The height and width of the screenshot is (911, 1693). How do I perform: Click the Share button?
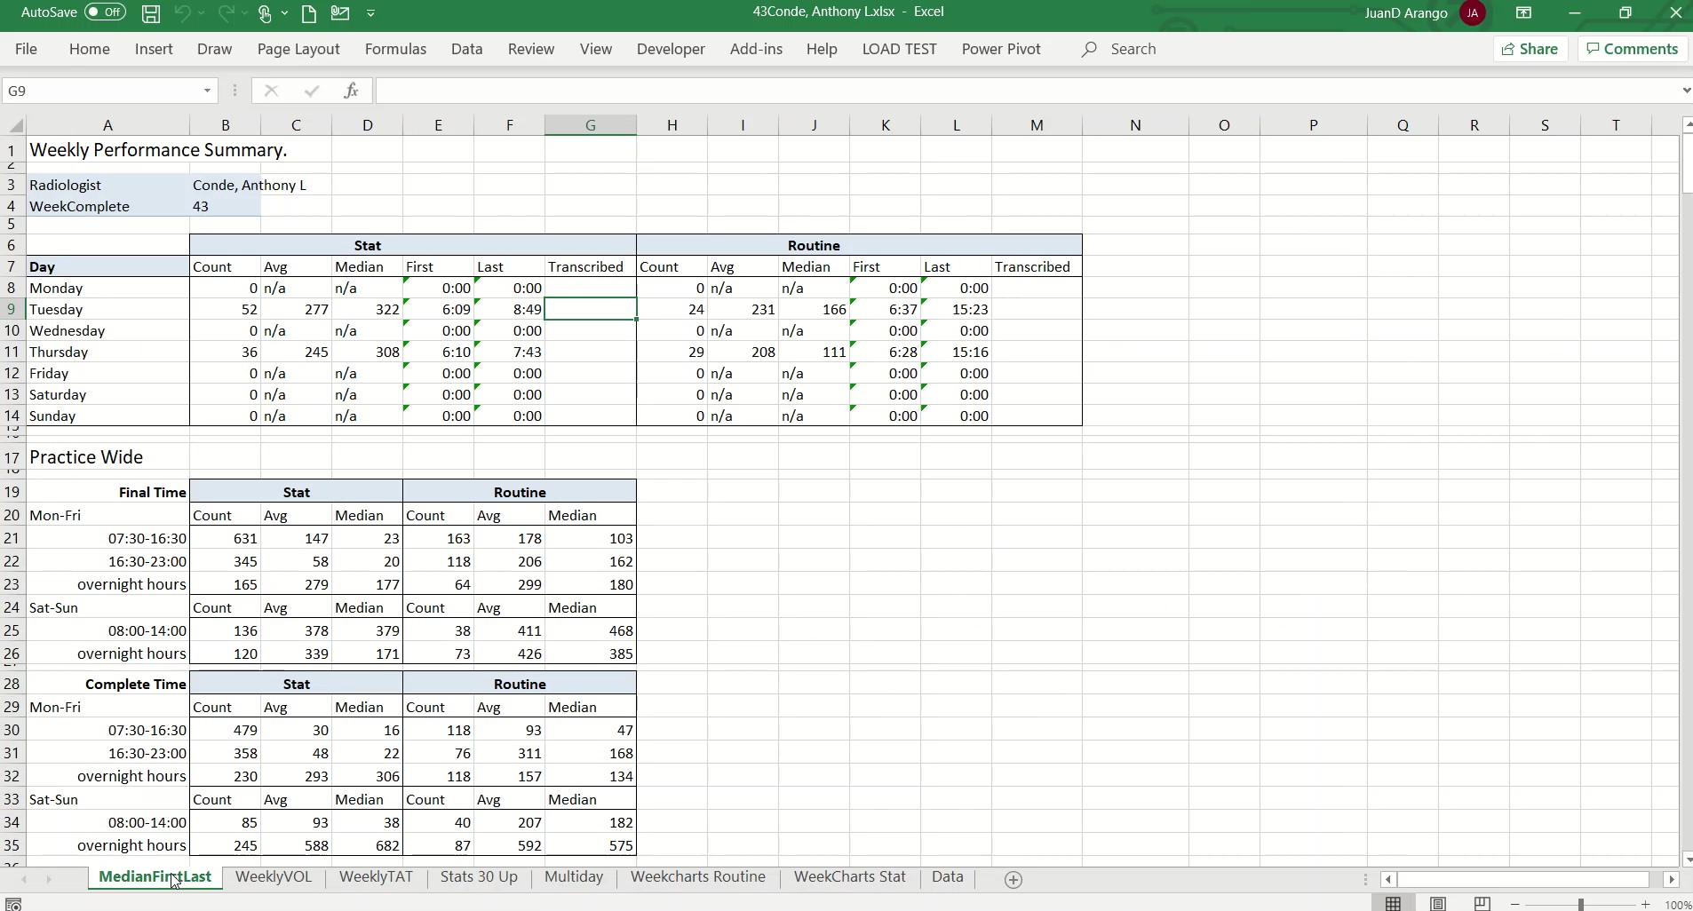[x=1530, y=49]
